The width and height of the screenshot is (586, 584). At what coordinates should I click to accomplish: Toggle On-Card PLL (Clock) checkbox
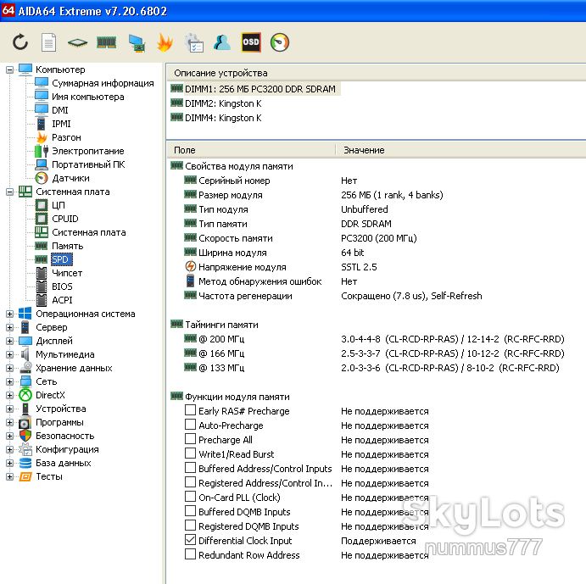pyautogui.click(x=190, y=496)
